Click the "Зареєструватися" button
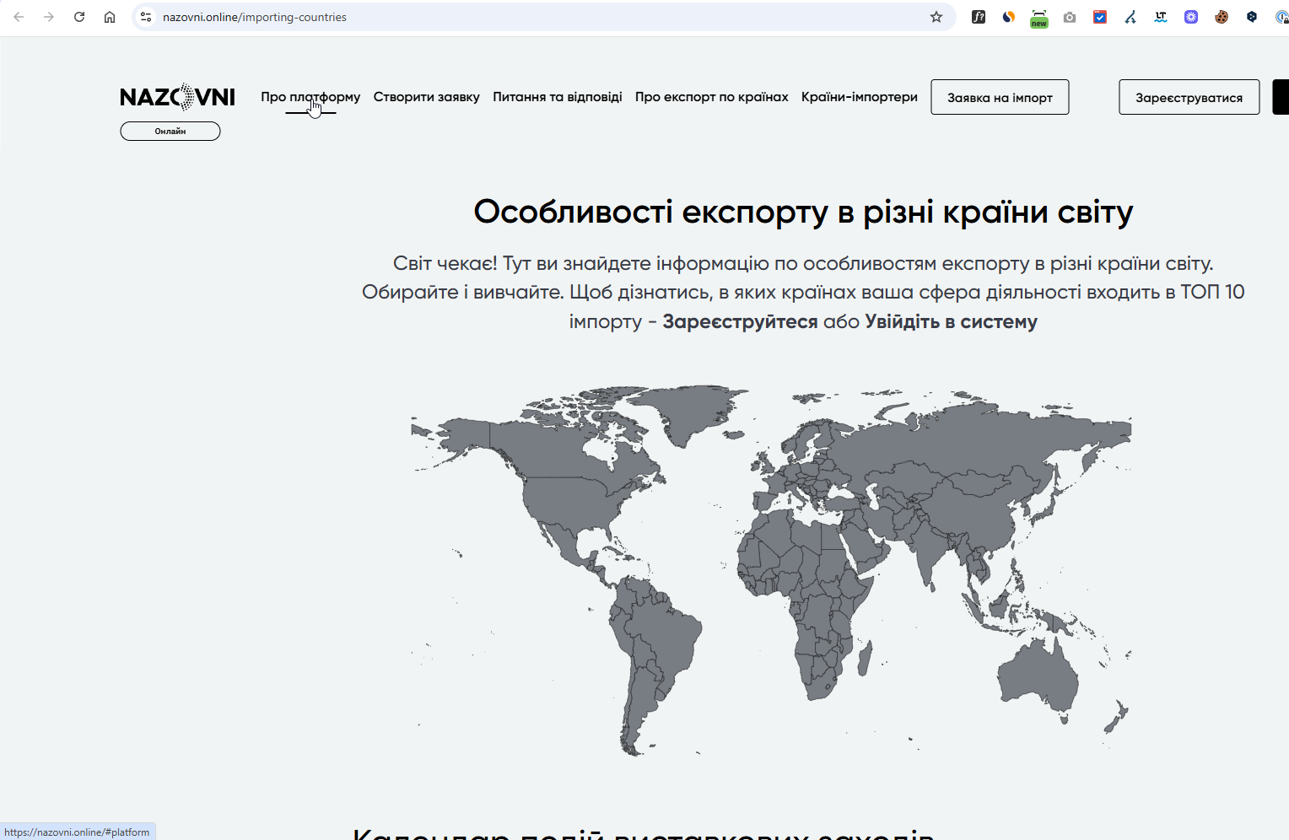 pyautogui.click(x=1189, y=97)
